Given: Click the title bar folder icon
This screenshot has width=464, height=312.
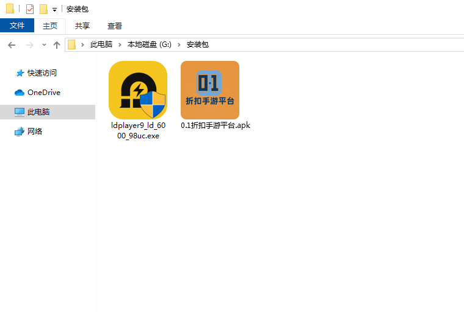Looking at the screenshot, I should [x=10, y=9].
